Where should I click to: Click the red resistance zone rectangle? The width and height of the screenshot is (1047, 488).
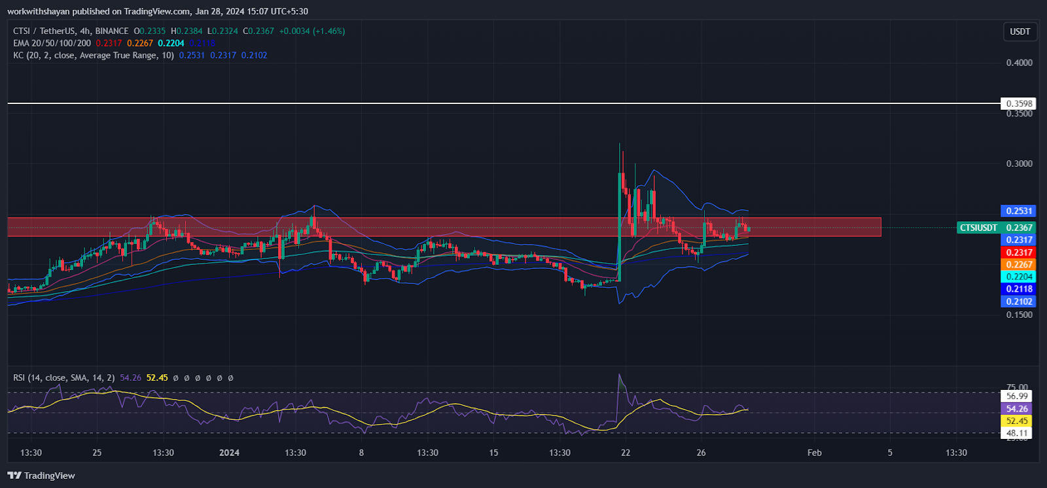tap(444, 227)
